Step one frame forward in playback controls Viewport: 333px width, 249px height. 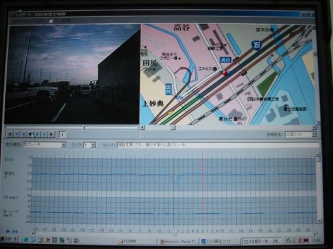[x=44, y=134]
